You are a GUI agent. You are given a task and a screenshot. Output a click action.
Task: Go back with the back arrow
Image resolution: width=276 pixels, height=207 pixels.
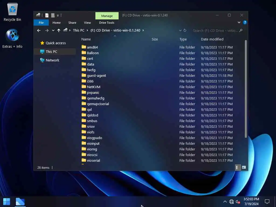point(39,30)
